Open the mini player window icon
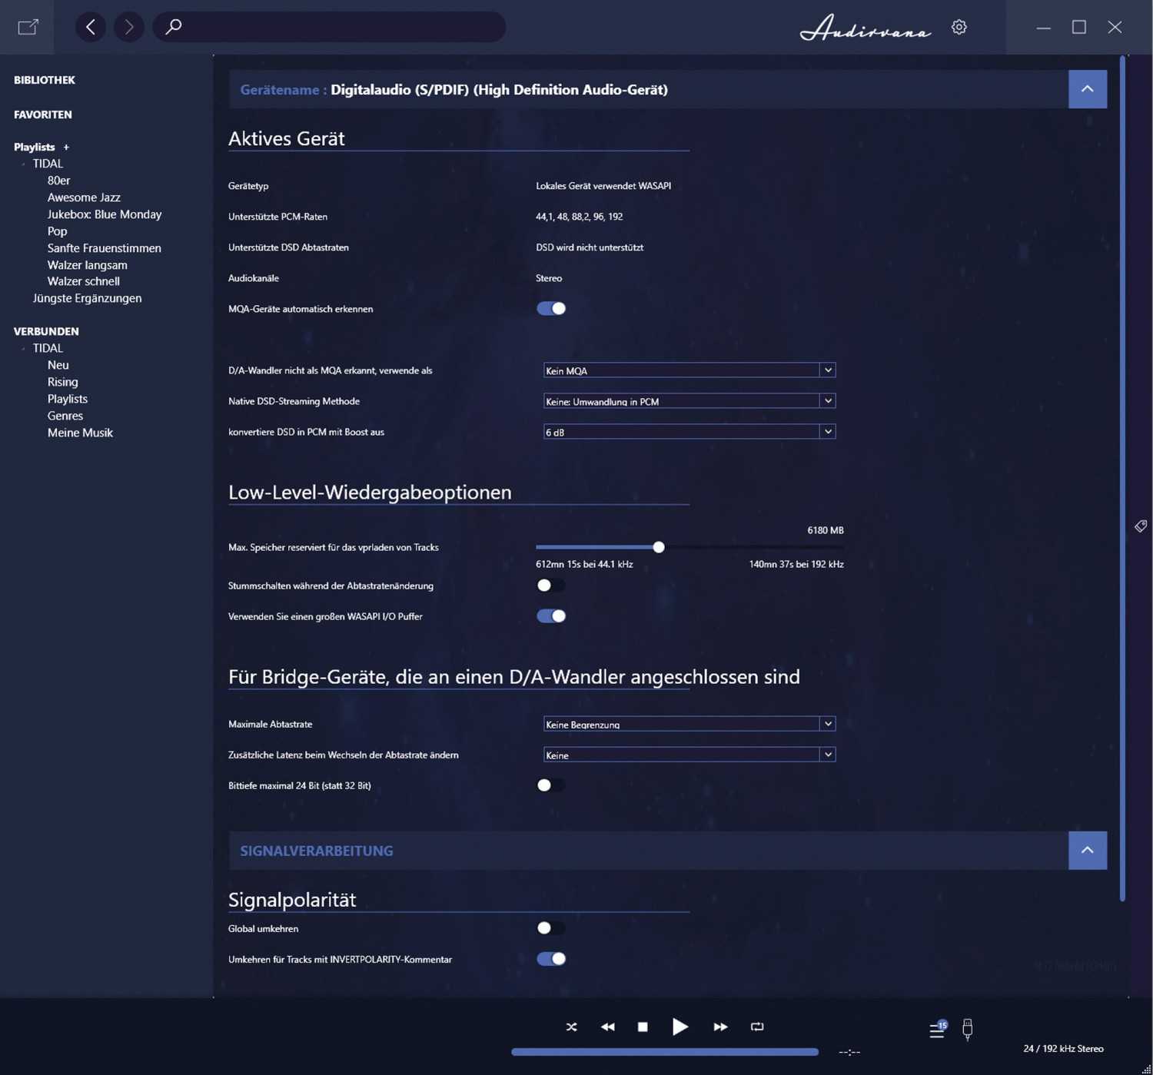The width and height of the screenshot is (1153, 1075). coord(28,27)
